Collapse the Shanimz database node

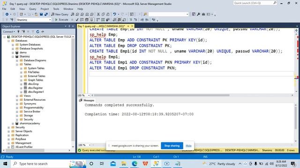tap(13, 56)
